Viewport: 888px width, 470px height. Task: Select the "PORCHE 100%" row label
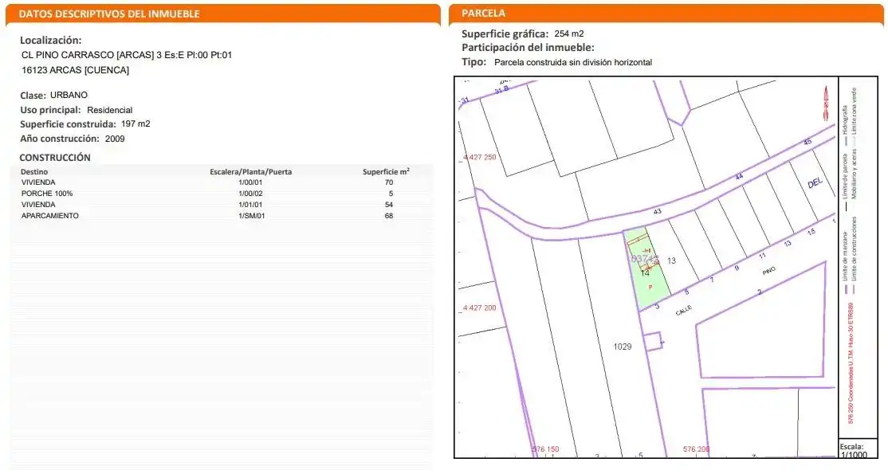click(47, 194)
